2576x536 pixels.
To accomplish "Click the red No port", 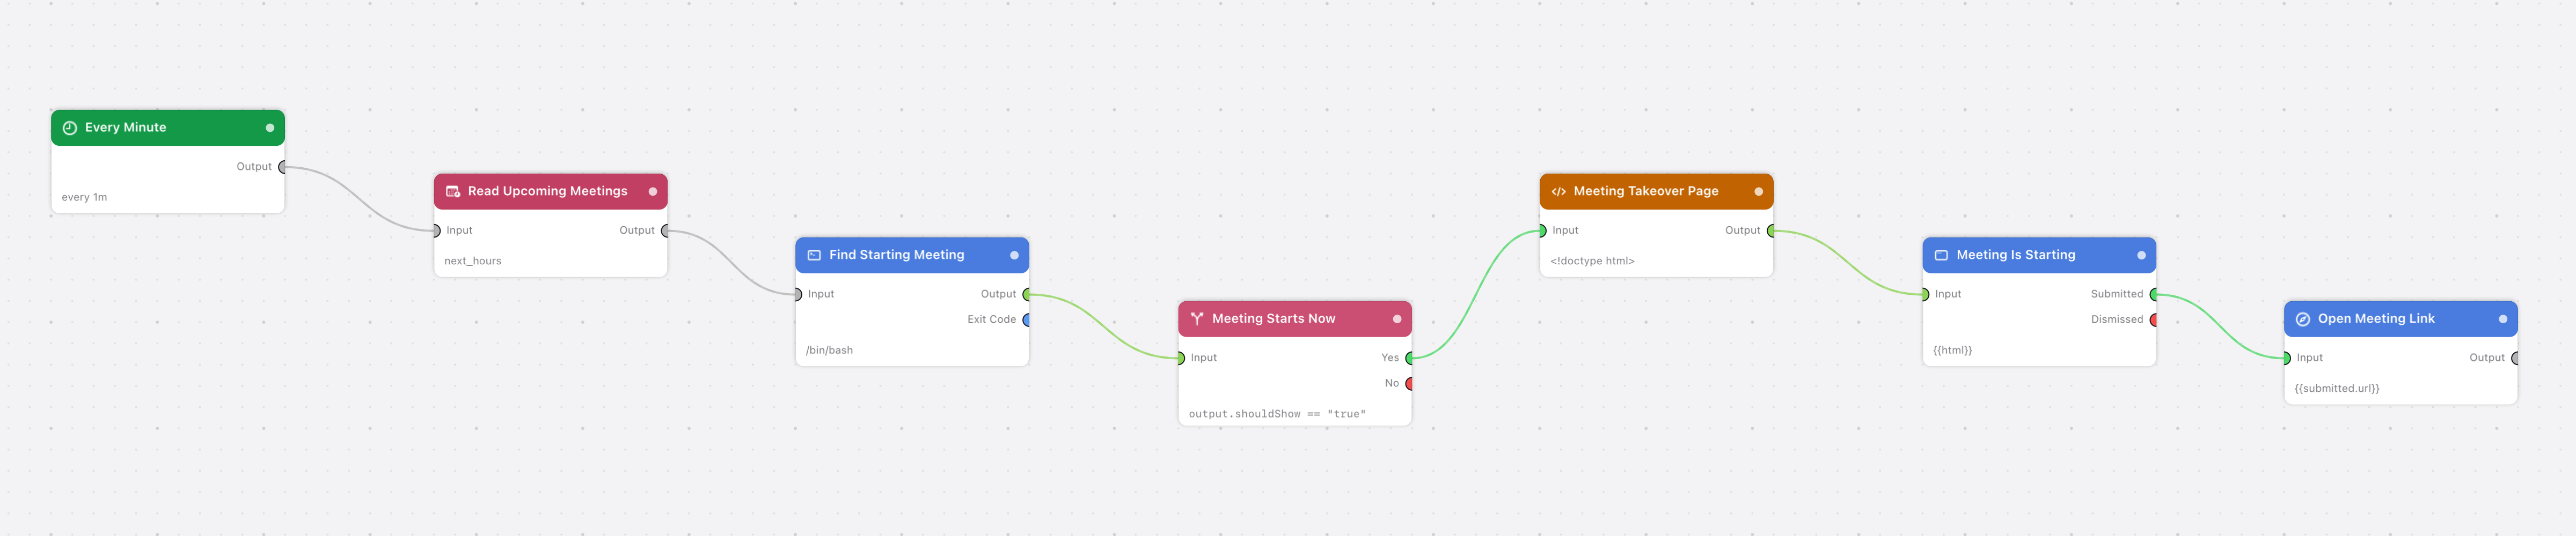I will pos(1409,384).
